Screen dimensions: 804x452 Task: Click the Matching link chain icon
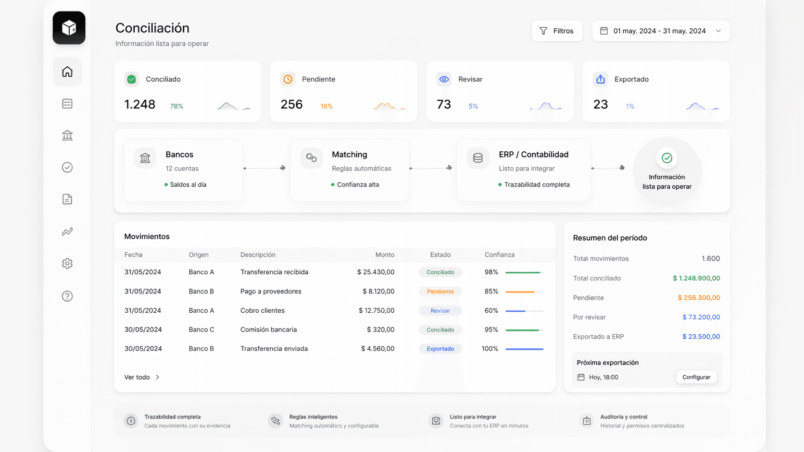pos(311,158)
